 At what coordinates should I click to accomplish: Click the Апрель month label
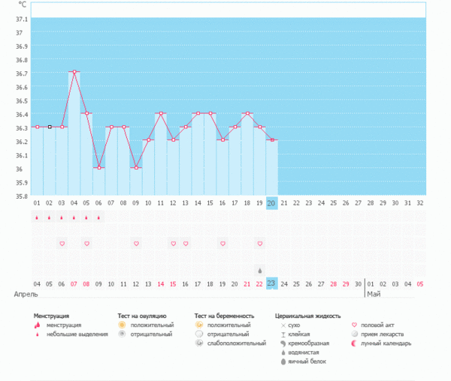tap(26, 295)
